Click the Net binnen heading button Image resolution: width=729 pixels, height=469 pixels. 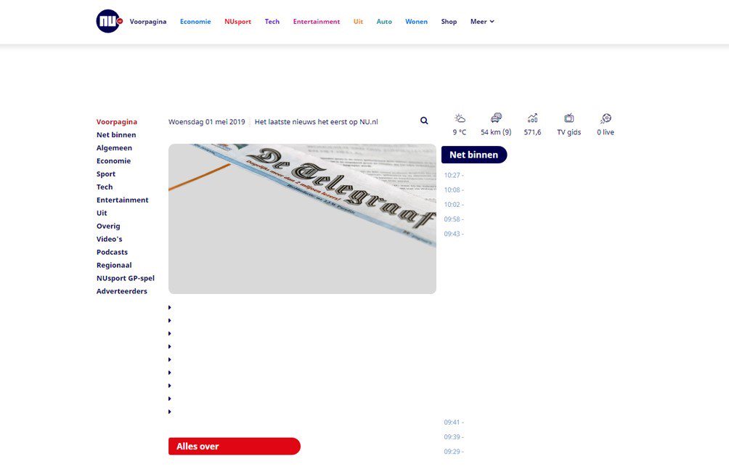point(473,155)
